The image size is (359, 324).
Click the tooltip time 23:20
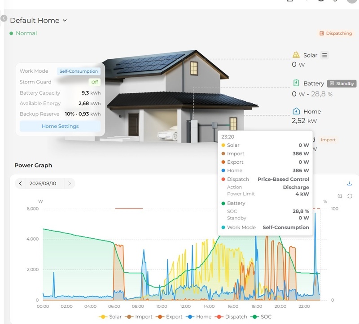228,137
